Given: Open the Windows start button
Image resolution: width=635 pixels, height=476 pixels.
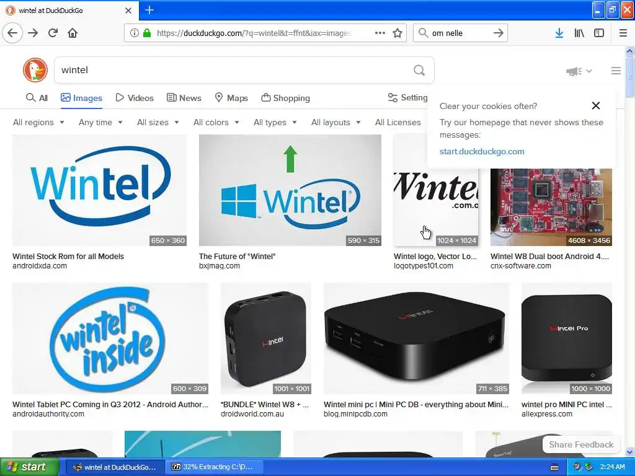Looking at the screenshot, I should [x=30, y=467].
